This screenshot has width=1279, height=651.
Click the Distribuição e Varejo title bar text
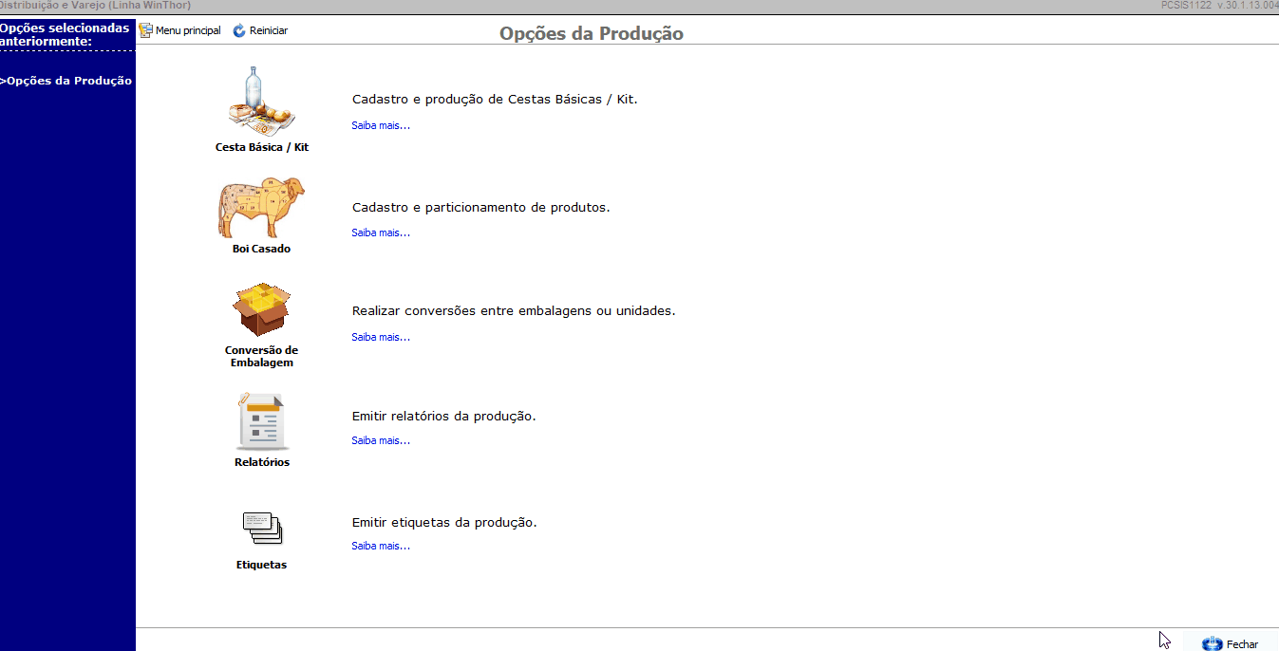(x=95, y=5)
